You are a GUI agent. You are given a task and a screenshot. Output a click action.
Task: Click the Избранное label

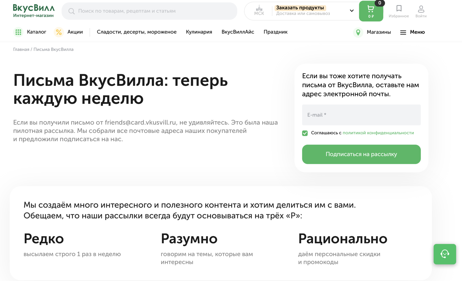point(399,16)
